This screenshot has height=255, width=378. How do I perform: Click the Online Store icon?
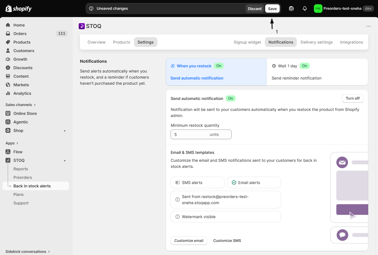8,113
